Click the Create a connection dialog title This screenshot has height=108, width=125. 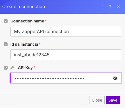(x=24, y=7)
